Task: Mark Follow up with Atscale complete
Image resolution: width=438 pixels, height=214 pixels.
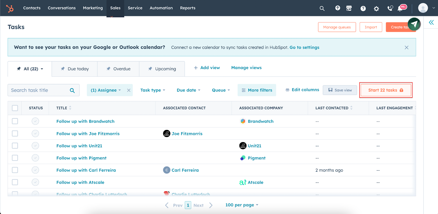Action: pyautogui.click(x=35, y=182)
